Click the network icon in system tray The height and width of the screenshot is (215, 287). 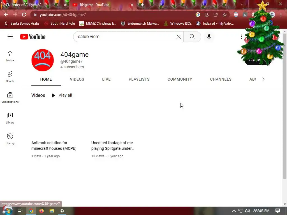[x=240, y=211]
